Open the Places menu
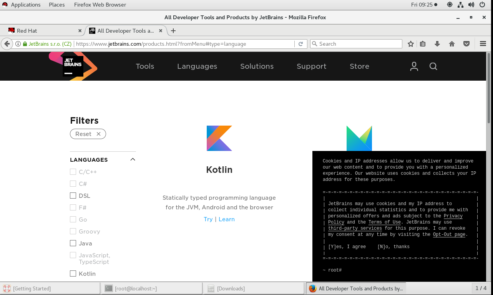Screen dimensions: 493x295 click(x=57, y=5)
